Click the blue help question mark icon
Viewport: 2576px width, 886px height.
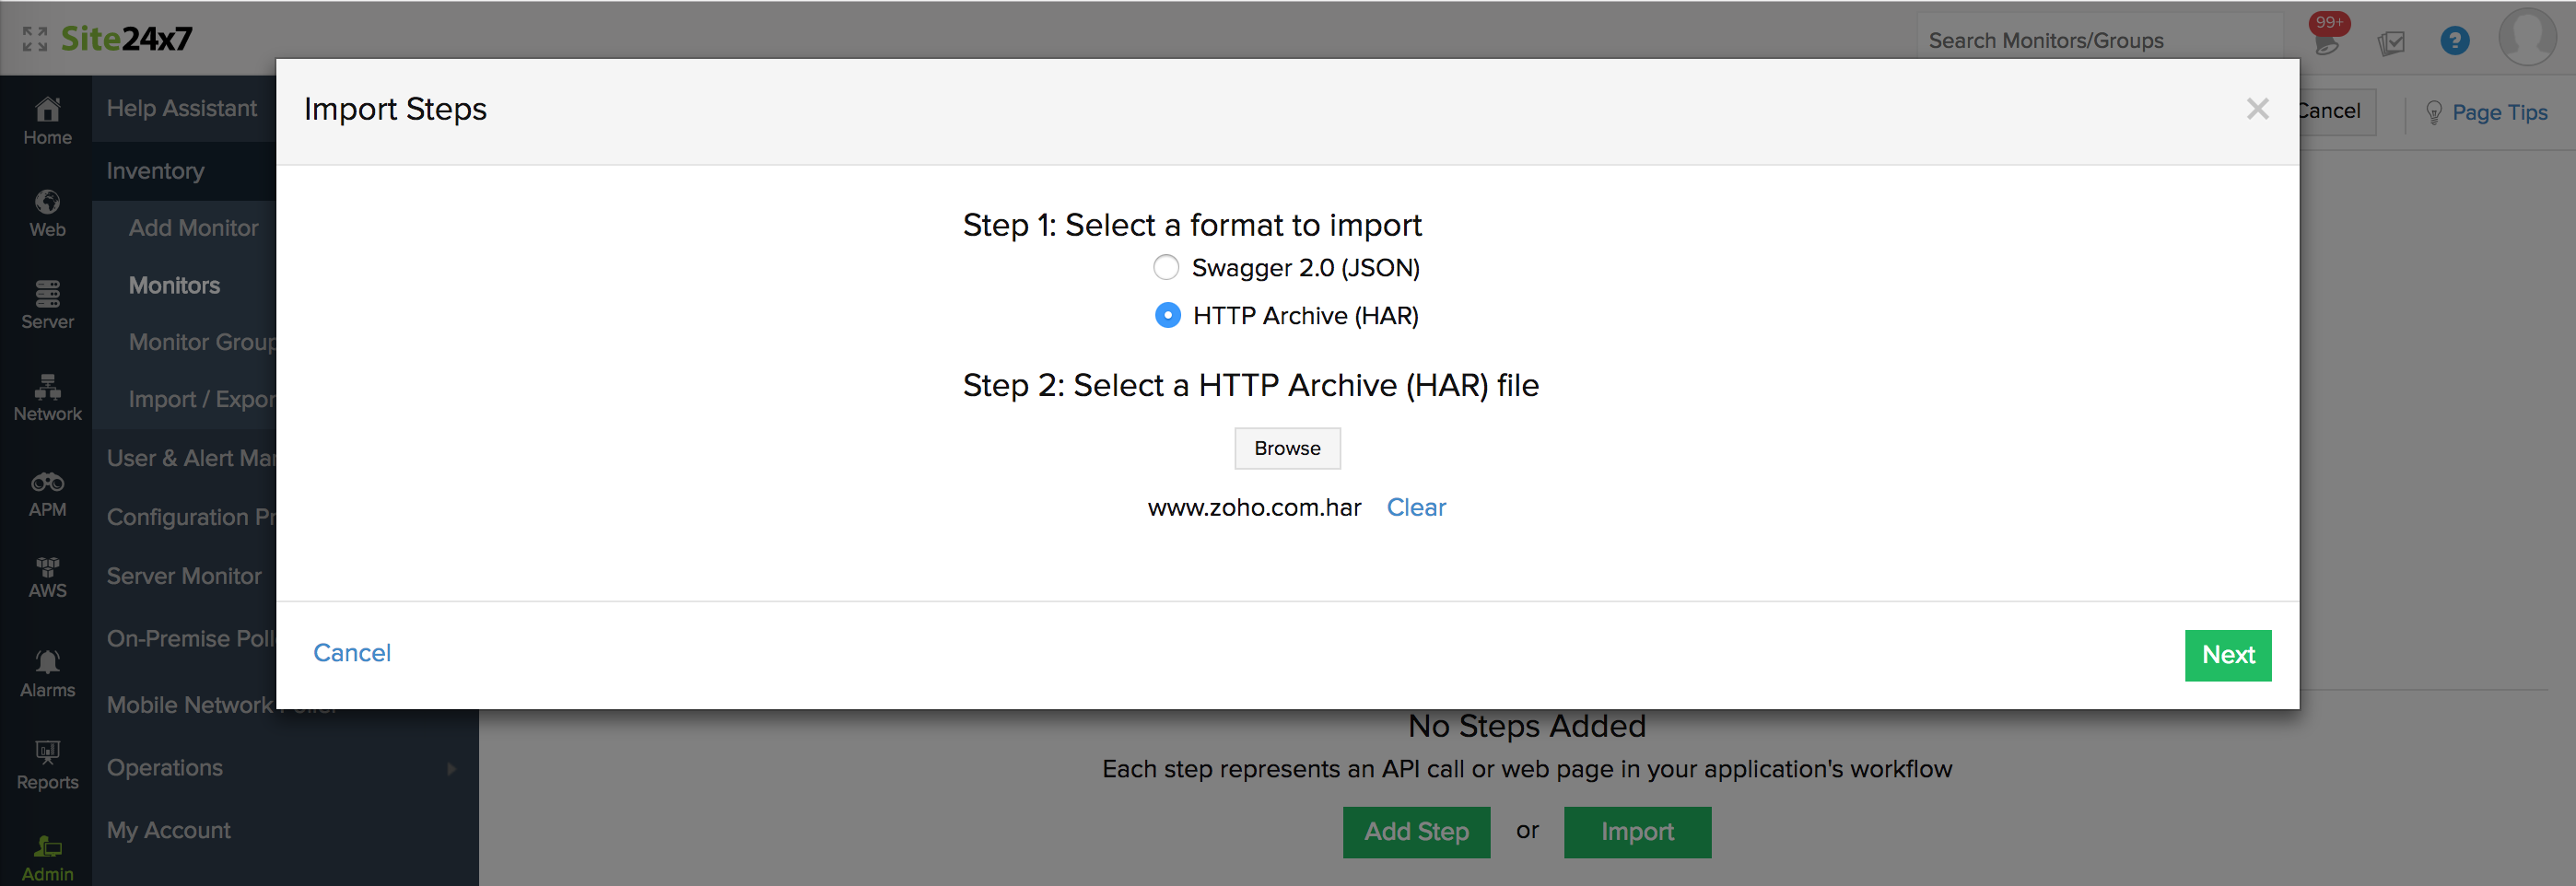point(2454,41)
